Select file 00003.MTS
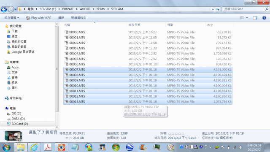Viewport: 270px width, 152px height. tap(148, 48)
